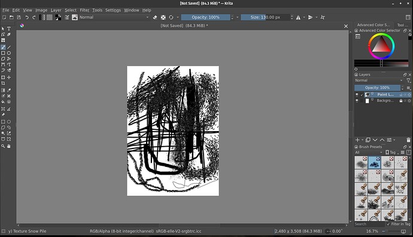Open the Filter menu
The height and width of the screenshot is (237, 413).
[x=84, y=10]
